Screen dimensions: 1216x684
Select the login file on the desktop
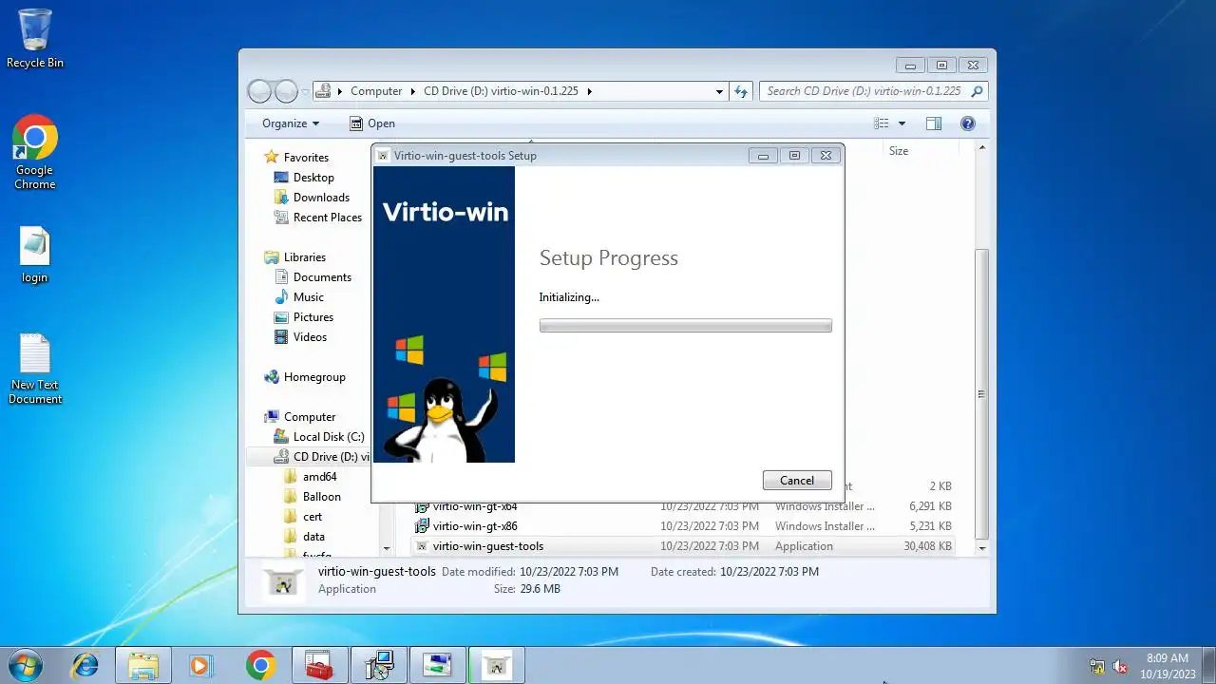(35, 256)
